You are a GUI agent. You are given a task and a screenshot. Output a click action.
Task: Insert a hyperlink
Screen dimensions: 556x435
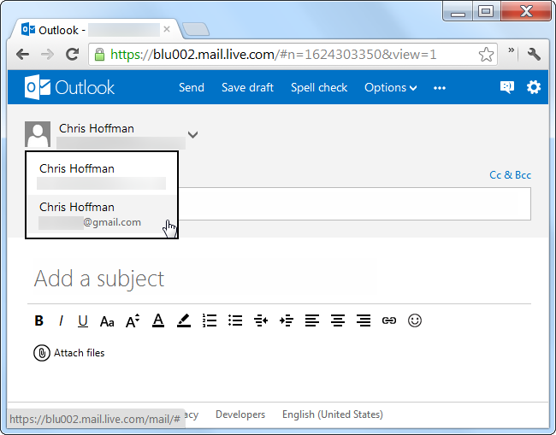tap(389, 321)
